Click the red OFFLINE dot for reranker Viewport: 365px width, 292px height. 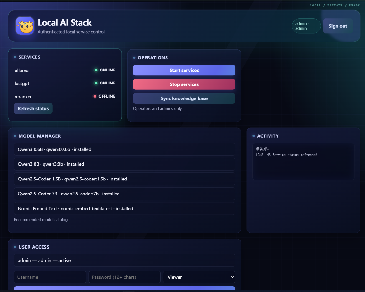tap(95, 96)
